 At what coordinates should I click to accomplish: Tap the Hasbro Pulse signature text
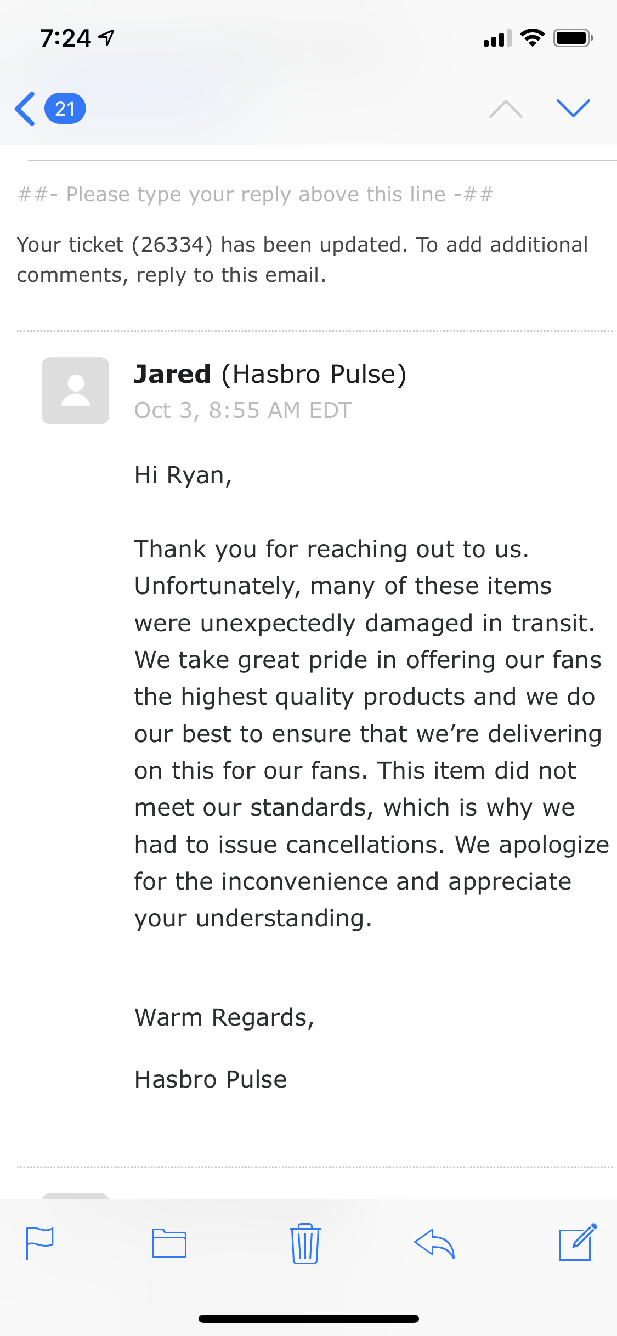click(x=211, y=1079)
